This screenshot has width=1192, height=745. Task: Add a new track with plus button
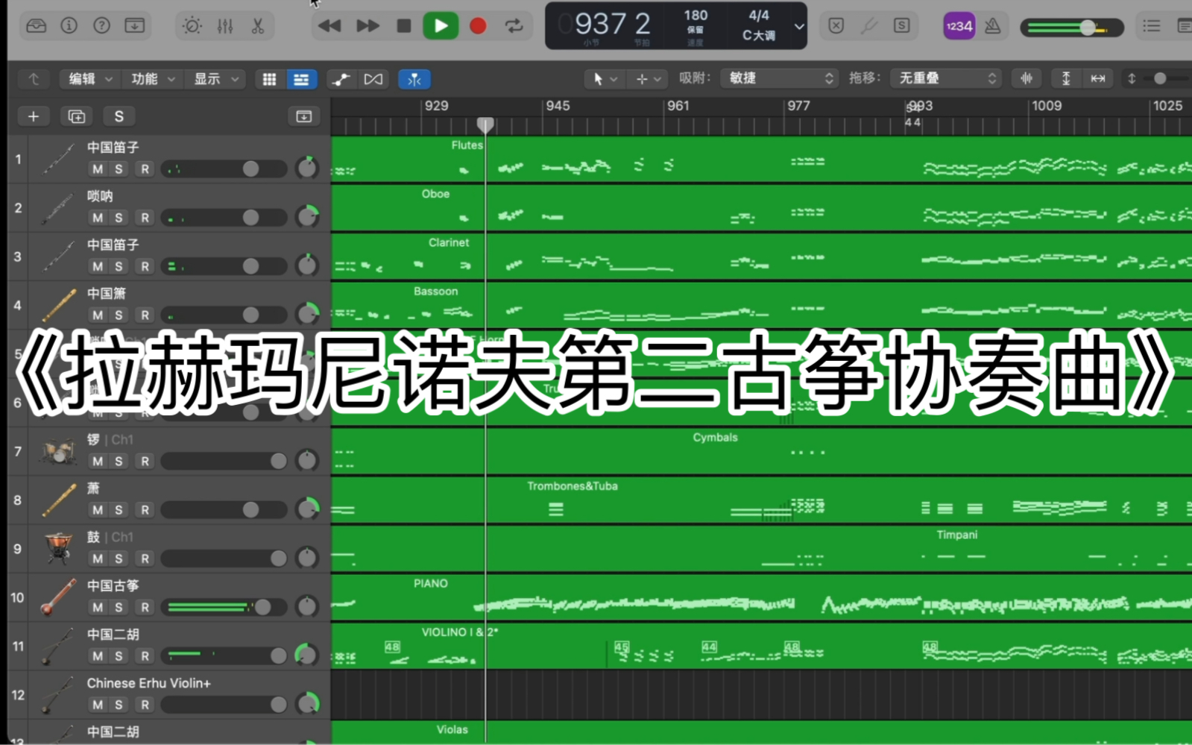[33, 116]
